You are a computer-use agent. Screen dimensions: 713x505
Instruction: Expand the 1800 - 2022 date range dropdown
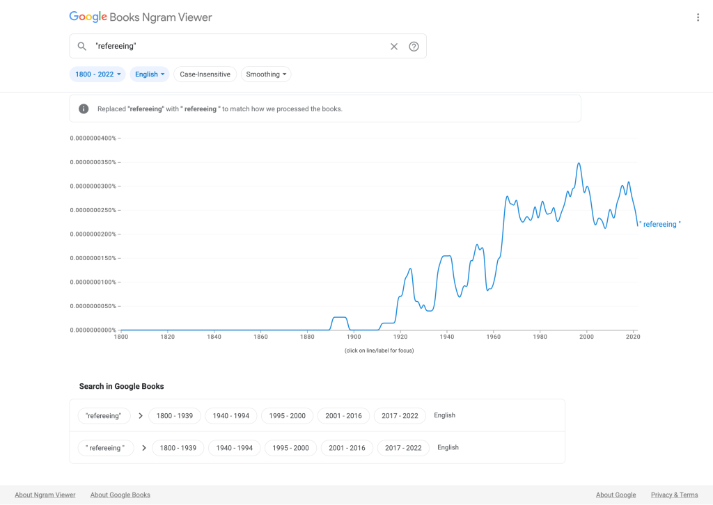pyautogui.click(x=97, y=74)
